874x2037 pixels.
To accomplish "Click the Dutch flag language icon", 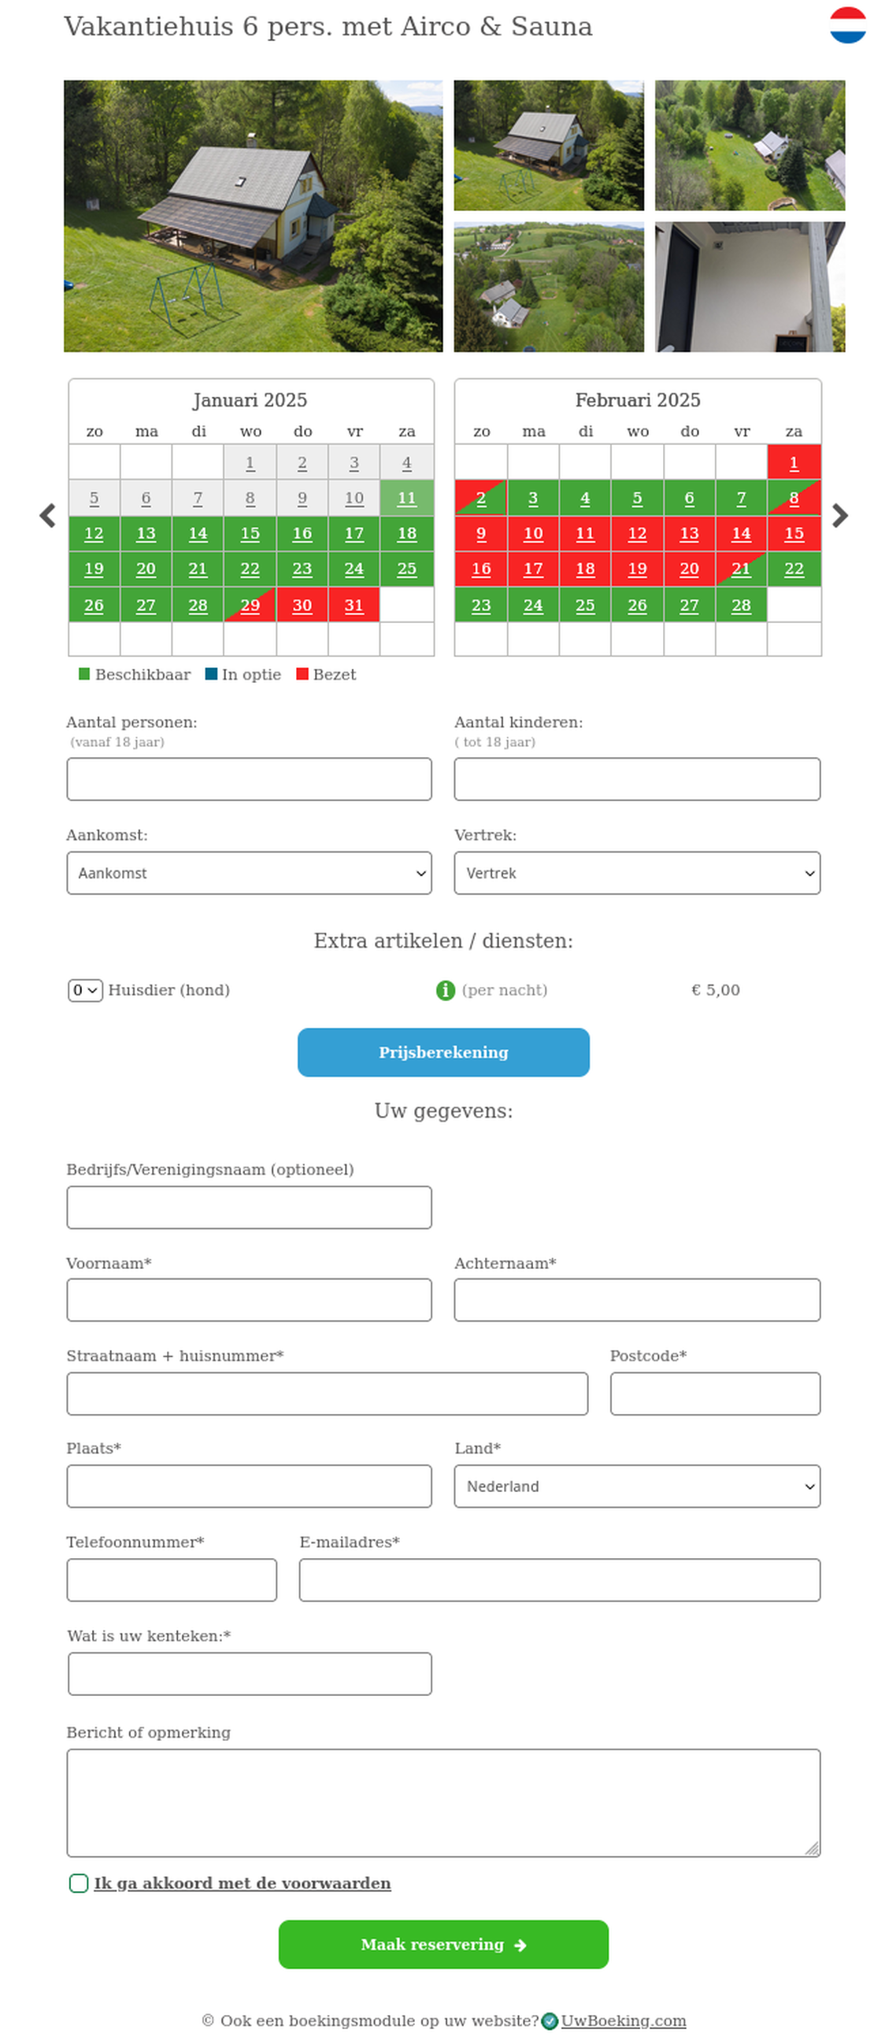I will [847, 24].
